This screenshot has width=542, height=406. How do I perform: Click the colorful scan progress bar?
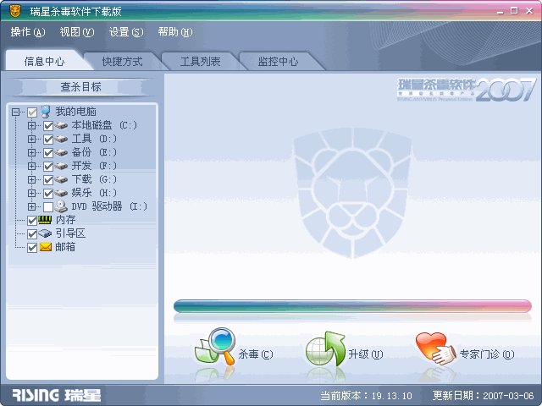pyautogui.click(x=352, y=306)
